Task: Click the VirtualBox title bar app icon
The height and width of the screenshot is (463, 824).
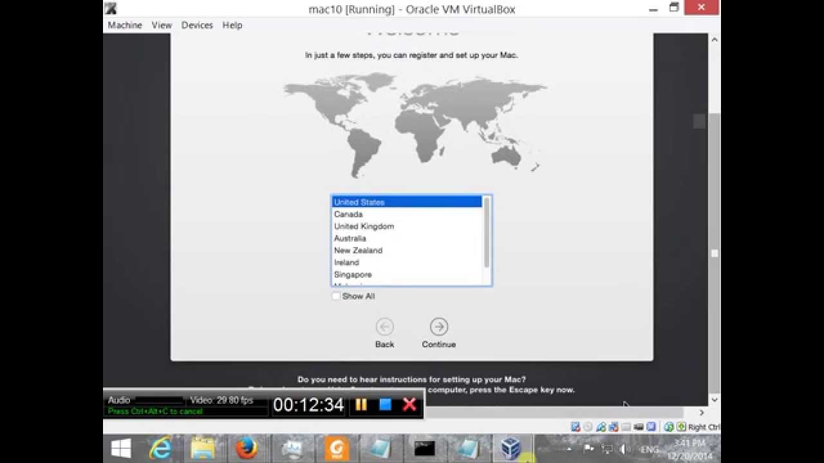Action: 111,8
